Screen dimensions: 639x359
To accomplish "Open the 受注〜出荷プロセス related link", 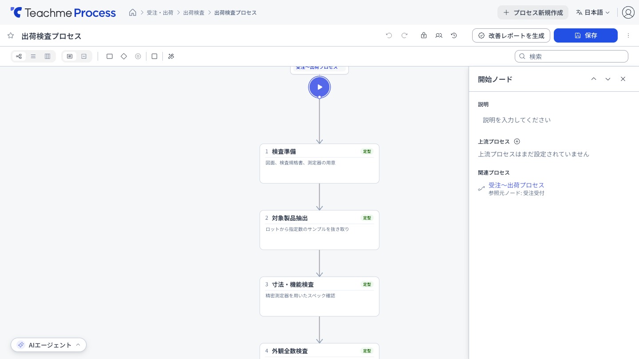I will (517, 185).
